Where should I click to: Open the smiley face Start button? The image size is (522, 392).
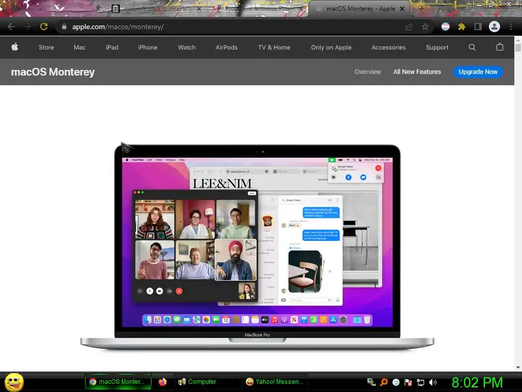pos(14,382)
